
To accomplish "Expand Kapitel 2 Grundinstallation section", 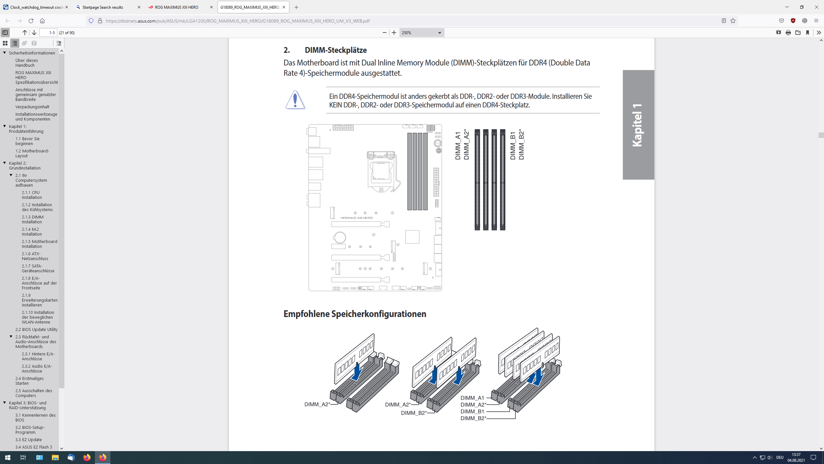I will pyautogui.click(x=5, y=163).
